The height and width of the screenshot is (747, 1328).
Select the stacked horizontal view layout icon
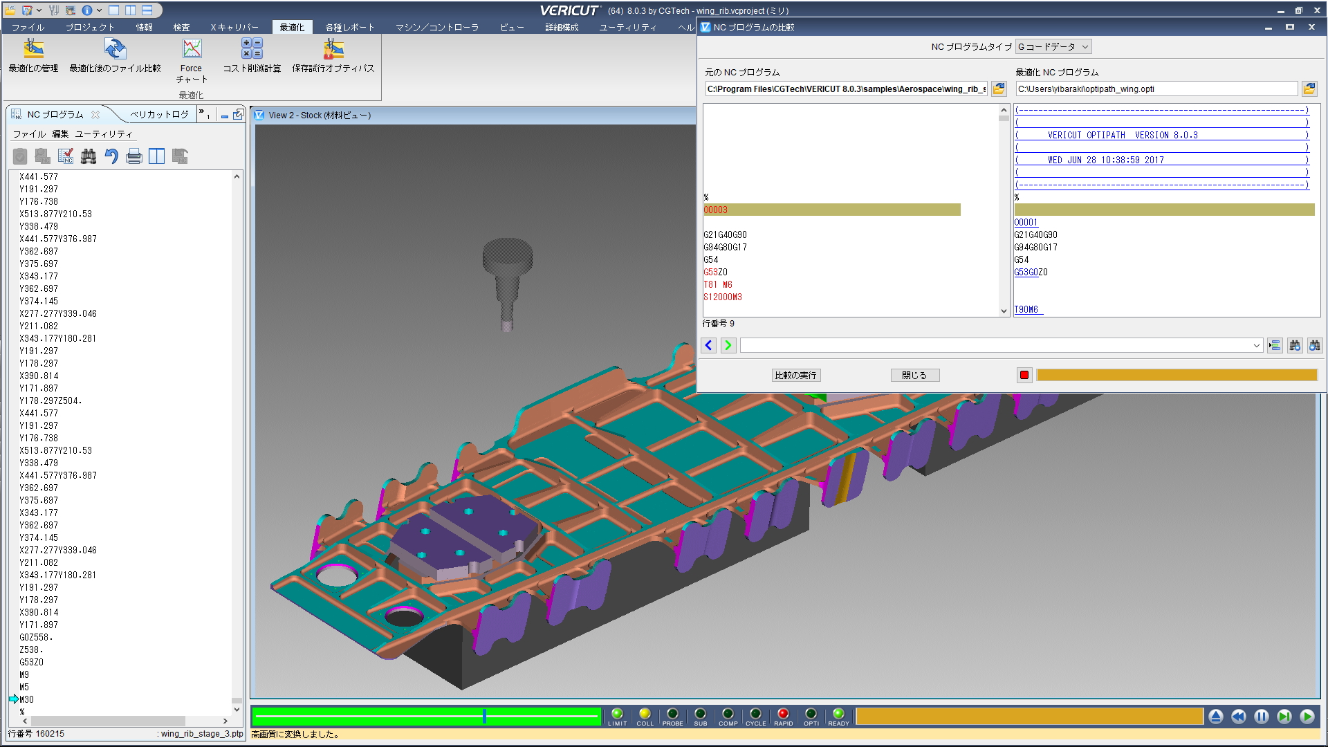(147, 10)
